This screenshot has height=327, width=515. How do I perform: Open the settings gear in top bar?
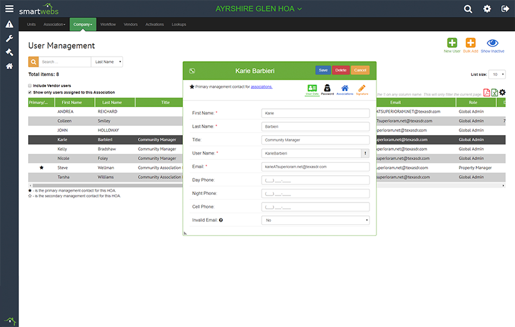(x=487, y=9)
